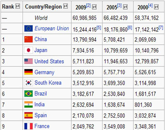
Task: Open the China link
Action: pos(41,39)
